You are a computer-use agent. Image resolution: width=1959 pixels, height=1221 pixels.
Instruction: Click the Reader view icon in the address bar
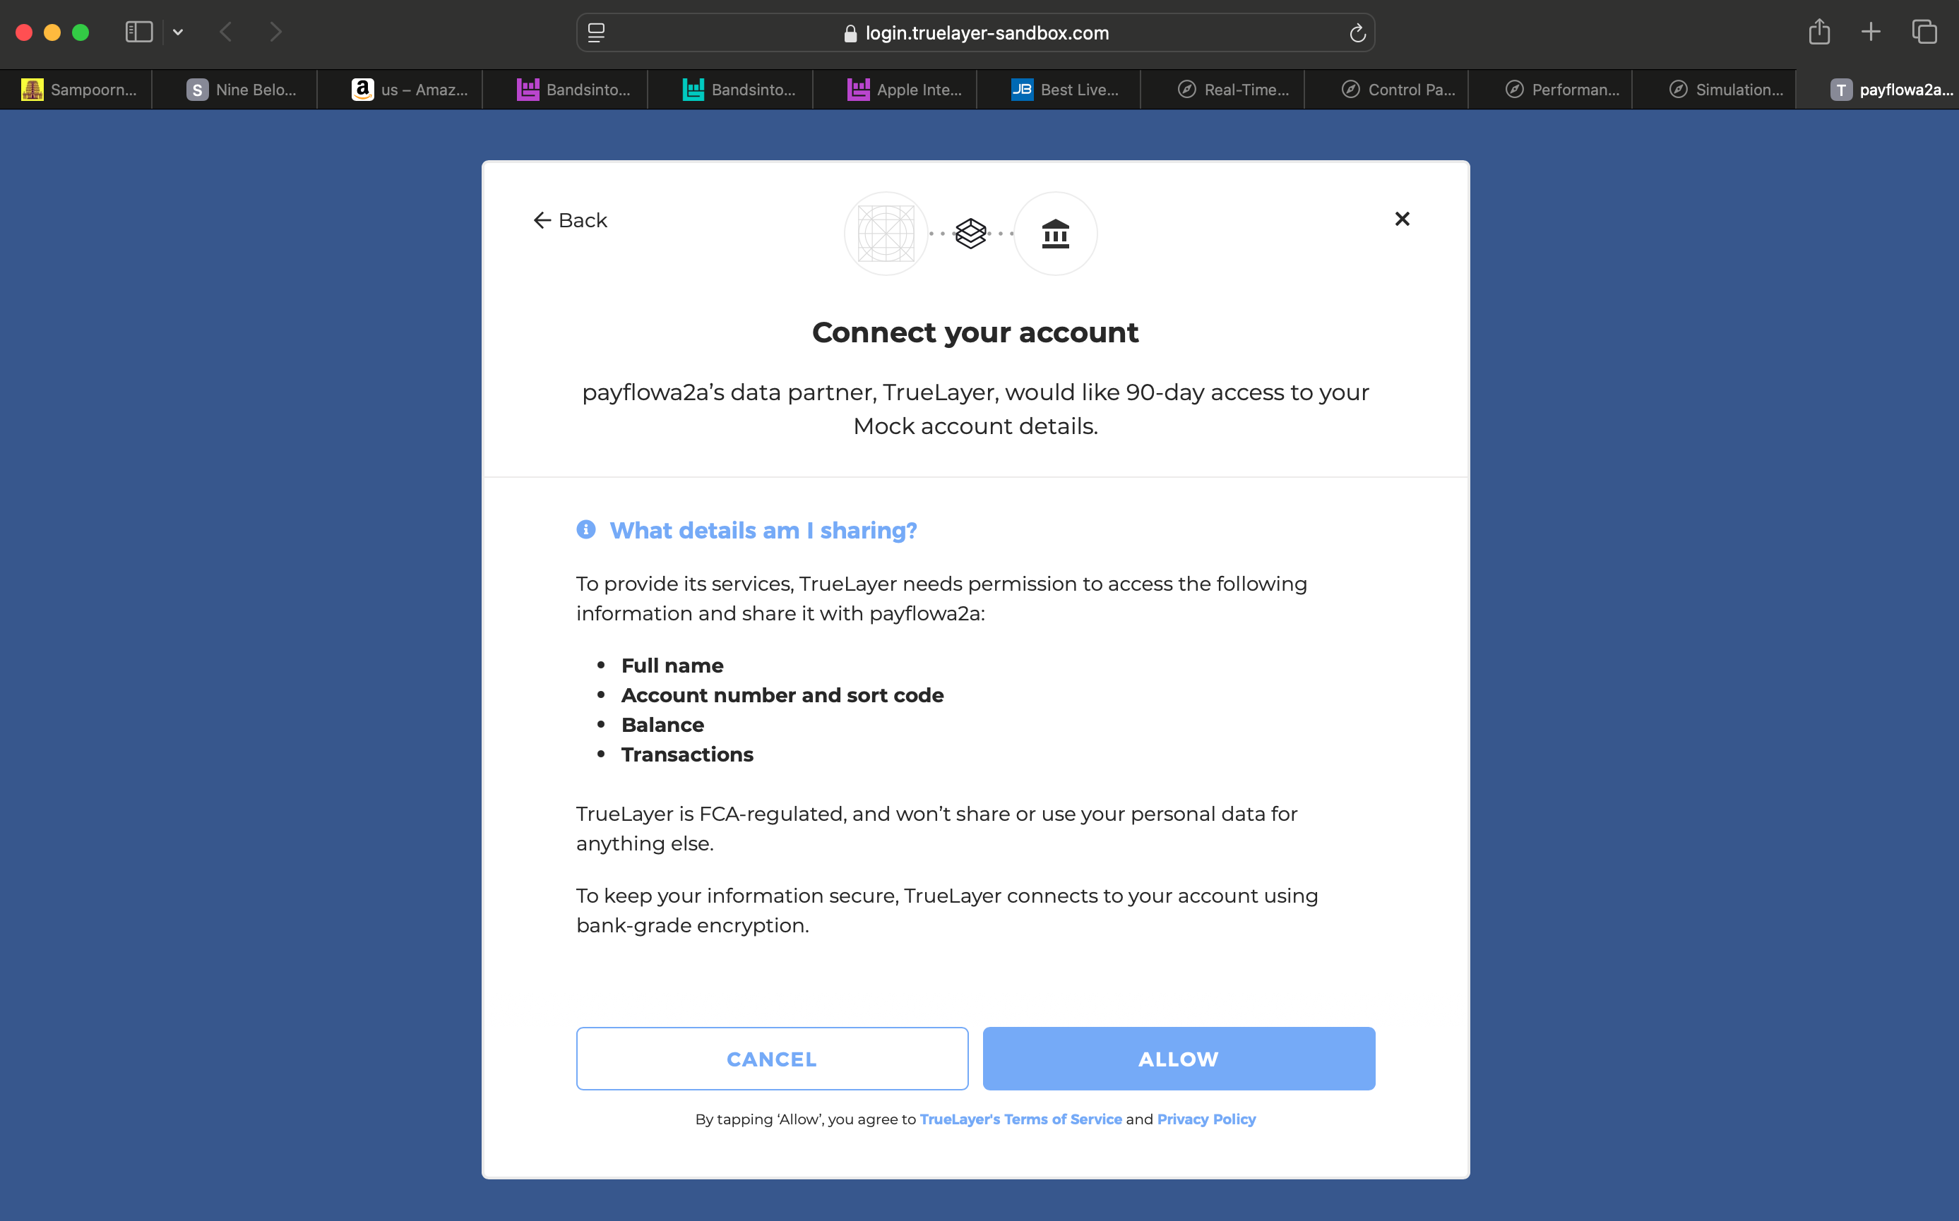(595, 33)
